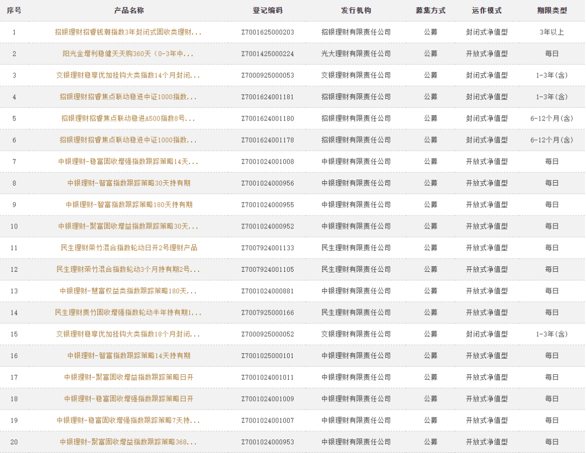Select registration code Z7001625000203 cell
Viewport: 586px width, 453px height.
[267, 32]
